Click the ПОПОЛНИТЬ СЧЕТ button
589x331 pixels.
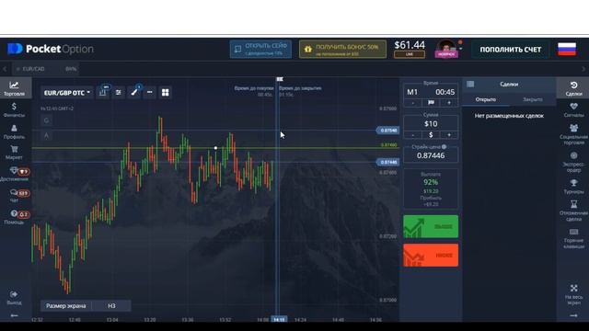(x=510, y=50)
